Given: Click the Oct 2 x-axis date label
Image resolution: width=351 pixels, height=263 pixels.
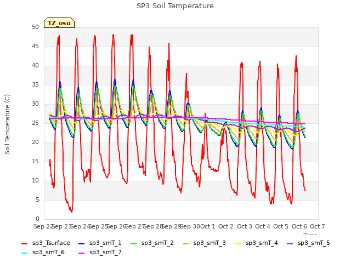Looking at the screenshot, I should pyautogui.click(x=226, y=226).
